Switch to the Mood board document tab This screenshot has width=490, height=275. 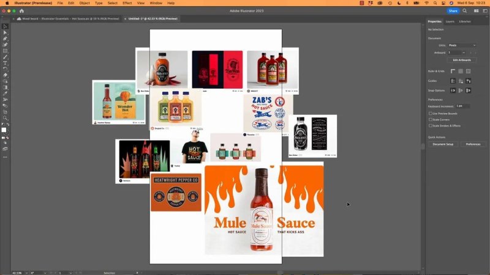coord(68,19)
